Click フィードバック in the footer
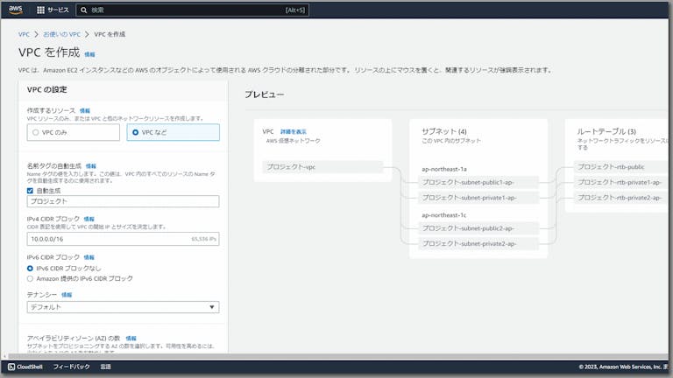This screenshot has width=673, height=378. (71, 367)
